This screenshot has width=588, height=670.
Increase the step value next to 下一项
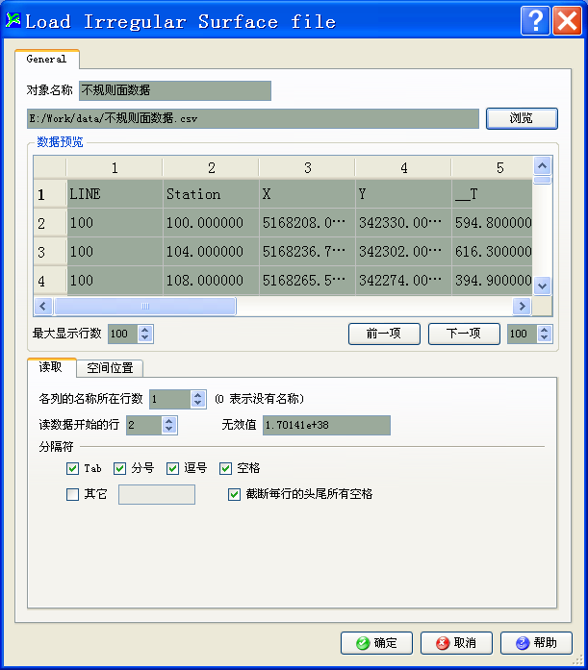[545, 330]
